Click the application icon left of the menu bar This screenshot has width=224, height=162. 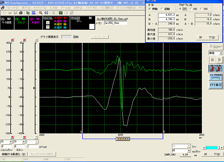pyautogui.click(x=3, y=8)
